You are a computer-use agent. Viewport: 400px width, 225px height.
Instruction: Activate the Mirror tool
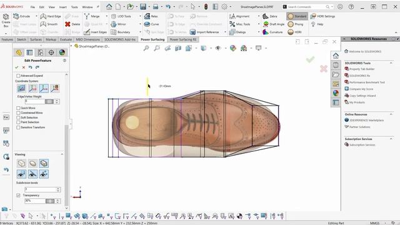click(x=118, y=24)
